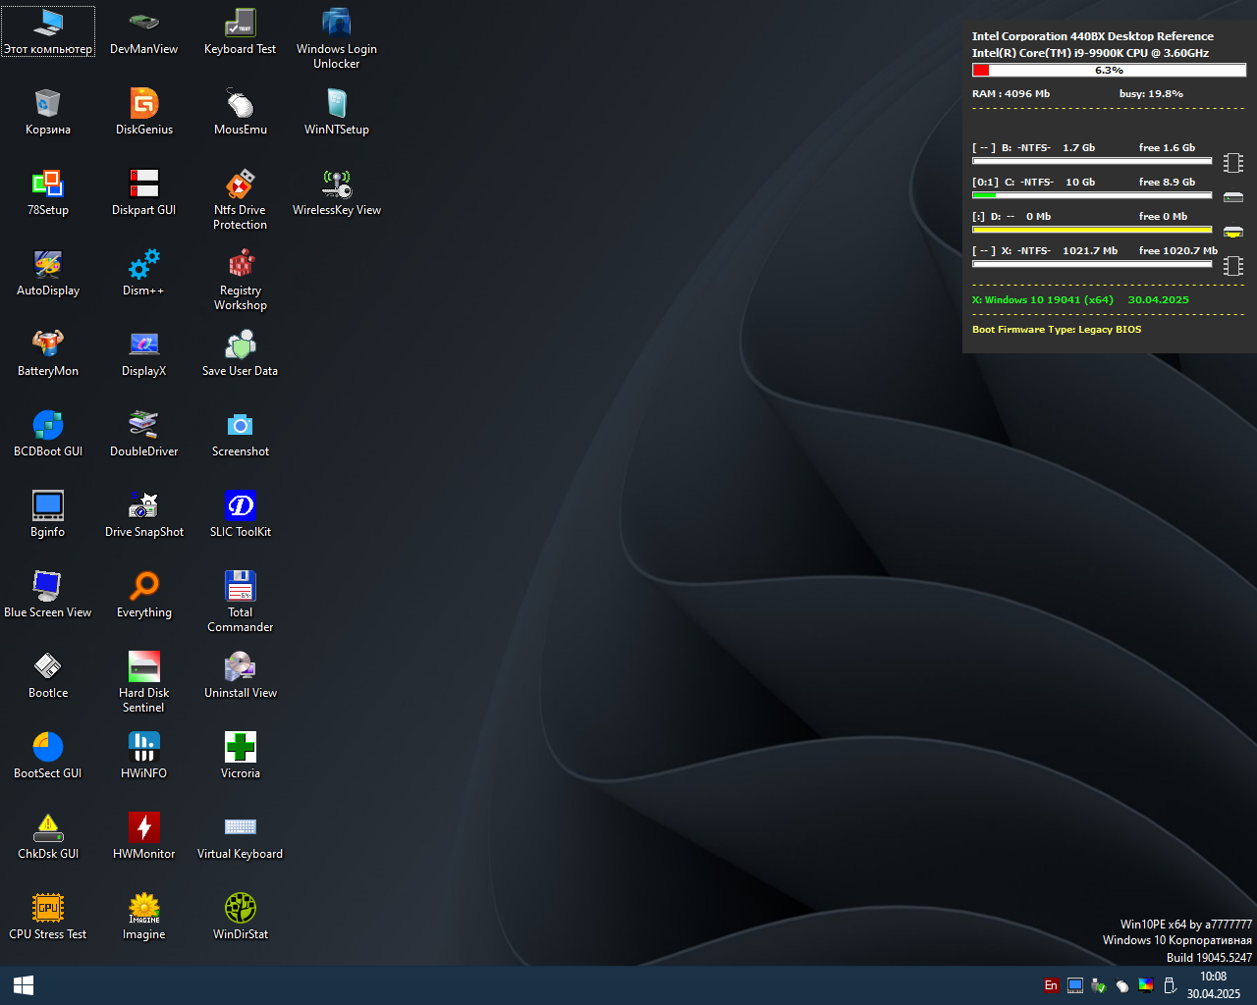Click the blue monitor tray icon
The width and height of the screenshot is (1257, 1005).
point(1075,985)
